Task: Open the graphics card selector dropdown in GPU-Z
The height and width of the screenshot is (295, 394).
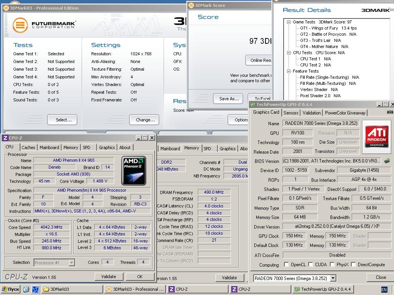Action: pyautogui.click(x=333, y=278)
